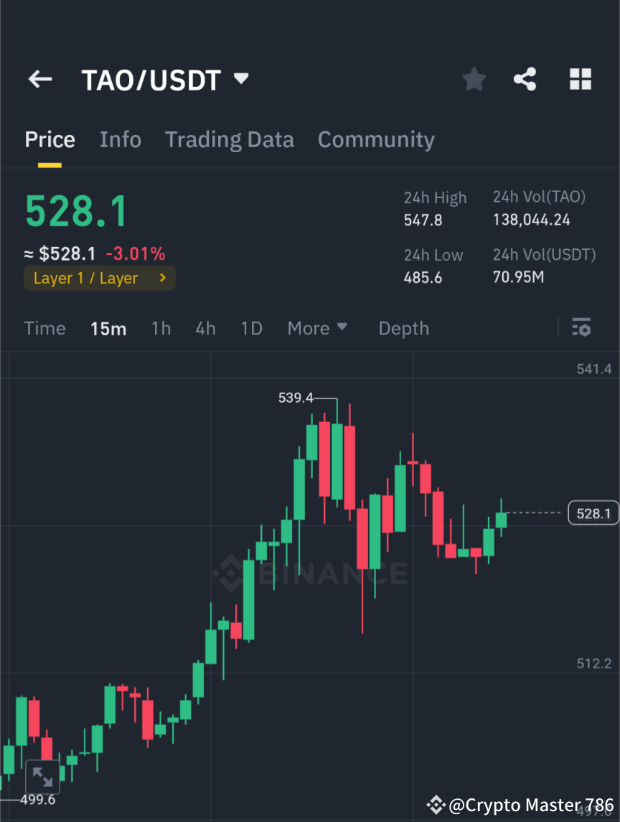Select the 1D timeframe

click(251, 327)
